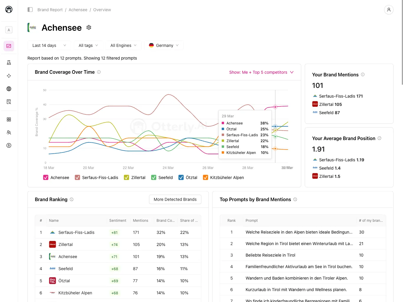
Task: Toggle the Zillertal series checkbox
Action: (127, 178)
